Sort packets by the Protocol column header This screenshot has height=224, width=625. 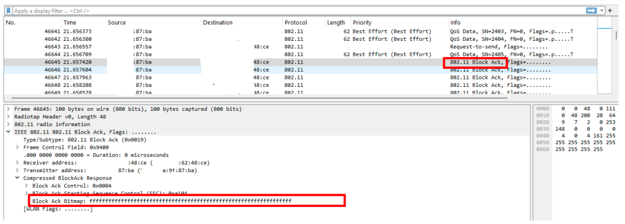296,23
